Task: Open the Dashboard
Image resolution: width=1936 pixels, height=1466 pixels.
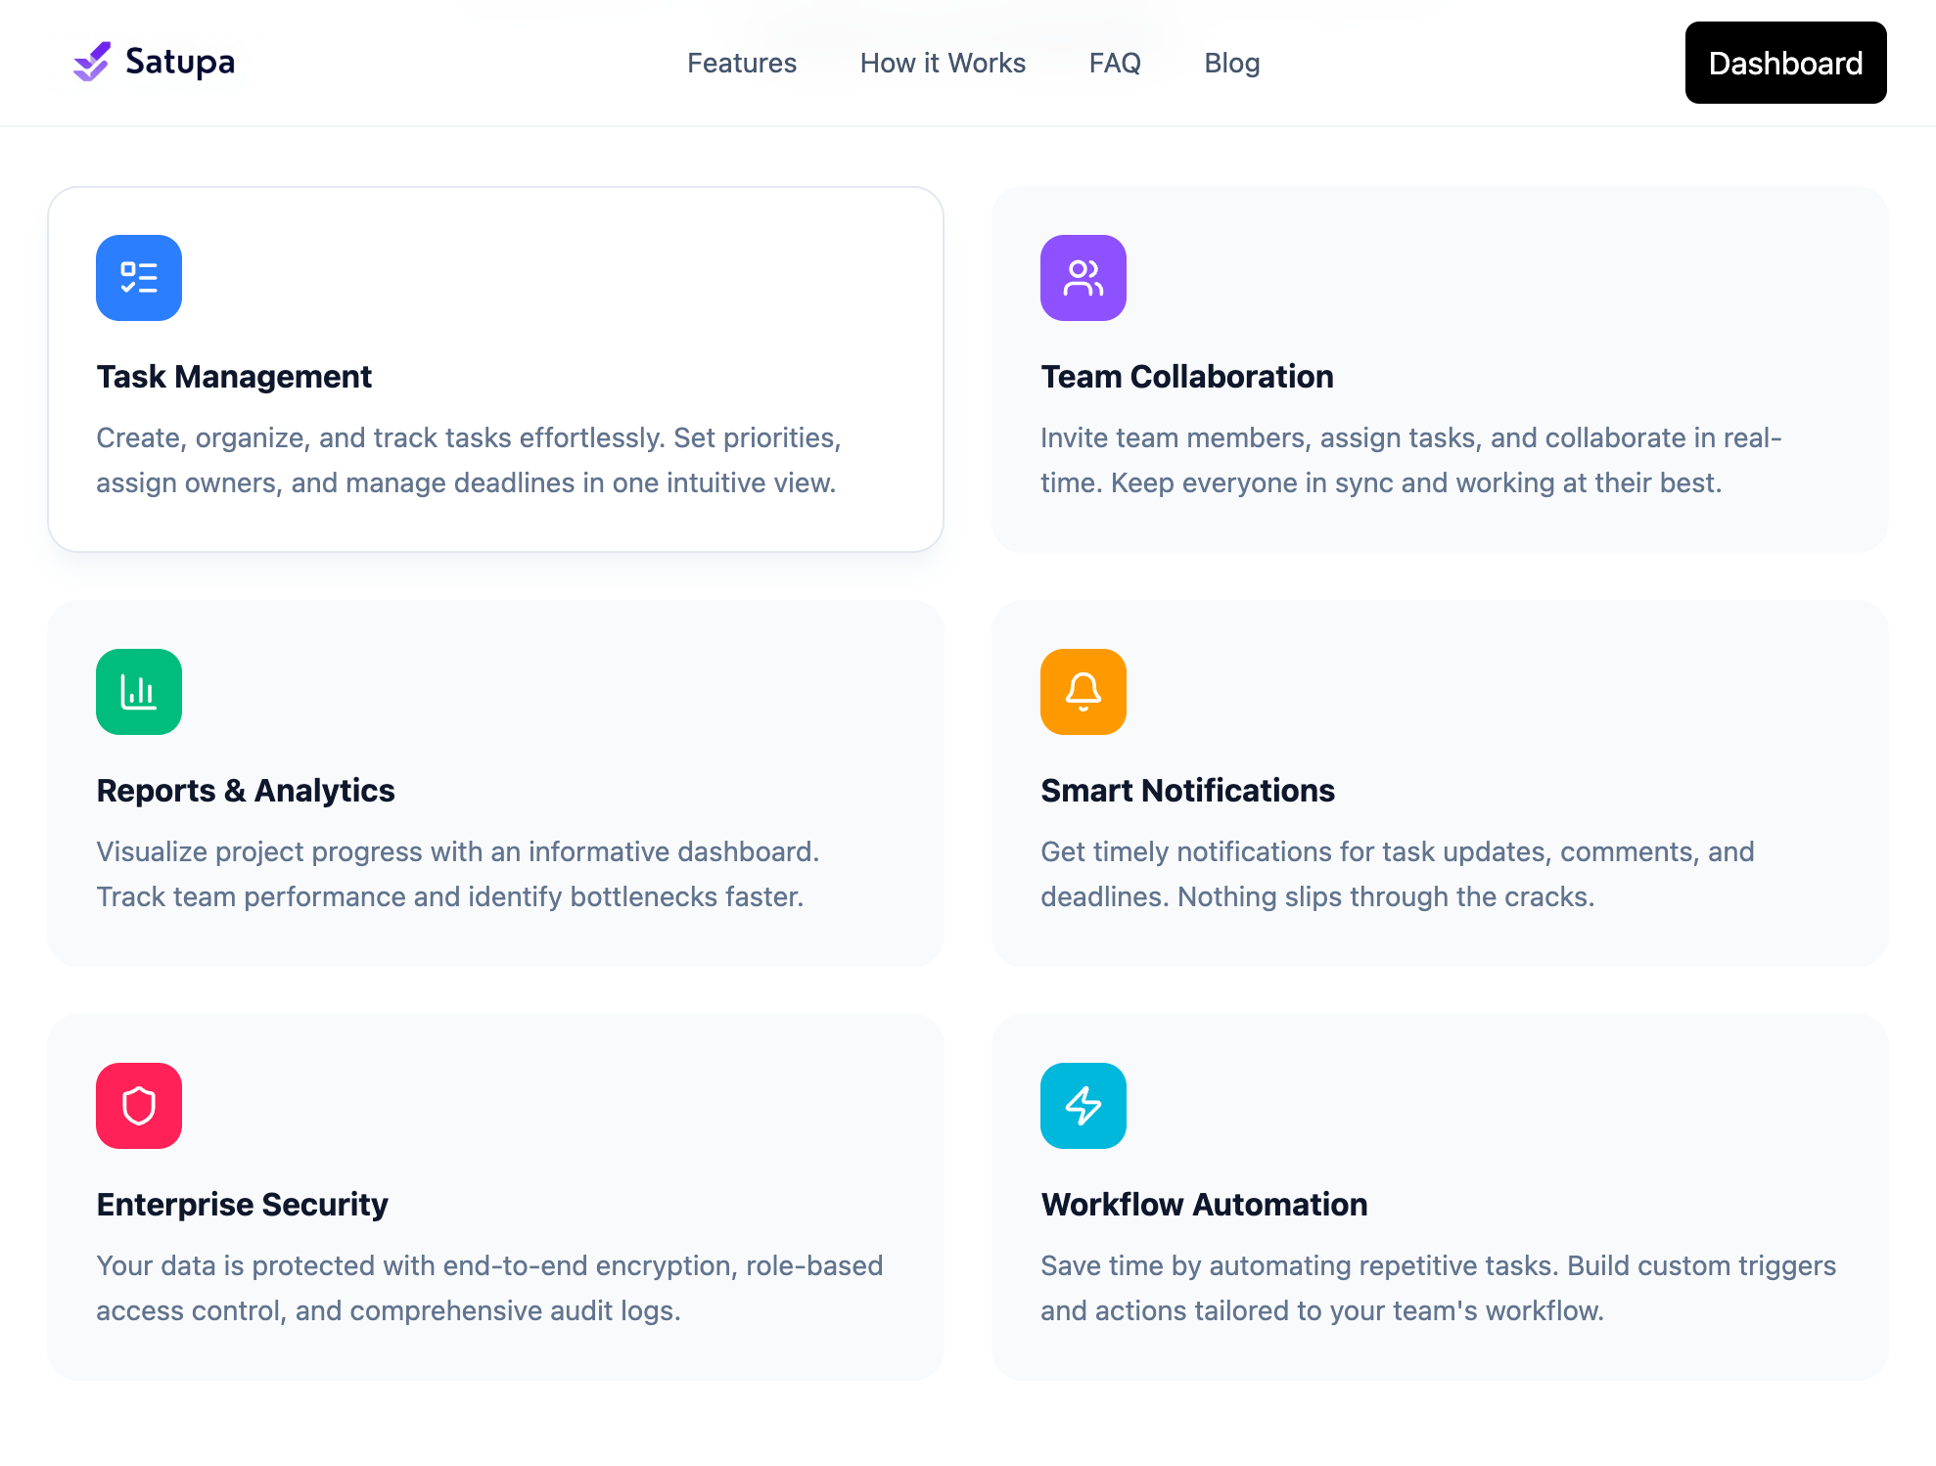Action: pyautogui.click(x=1784, y=63)
